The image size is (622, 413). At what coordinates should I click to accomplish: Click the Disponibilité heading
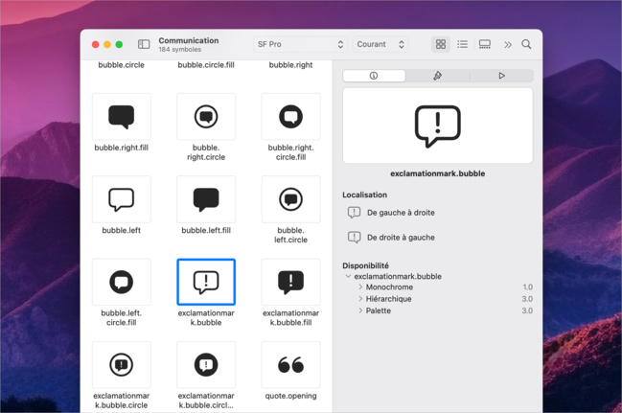point(365,265)
